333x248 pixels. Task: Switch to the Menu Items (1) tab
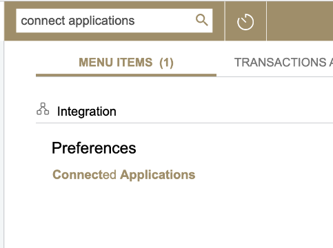coord(126,63)
